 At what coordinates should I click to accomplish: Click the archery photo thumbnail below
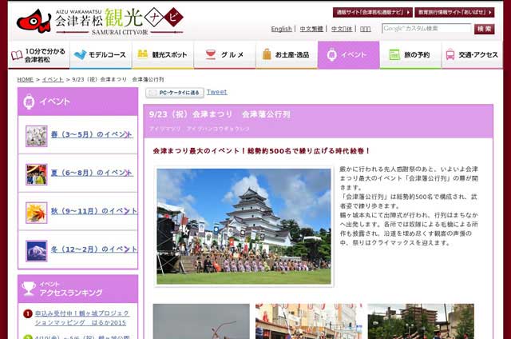click(x=201, y=321)
